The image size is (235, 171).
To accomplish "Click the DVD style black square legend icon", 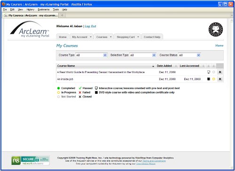I will pos(96,92).
